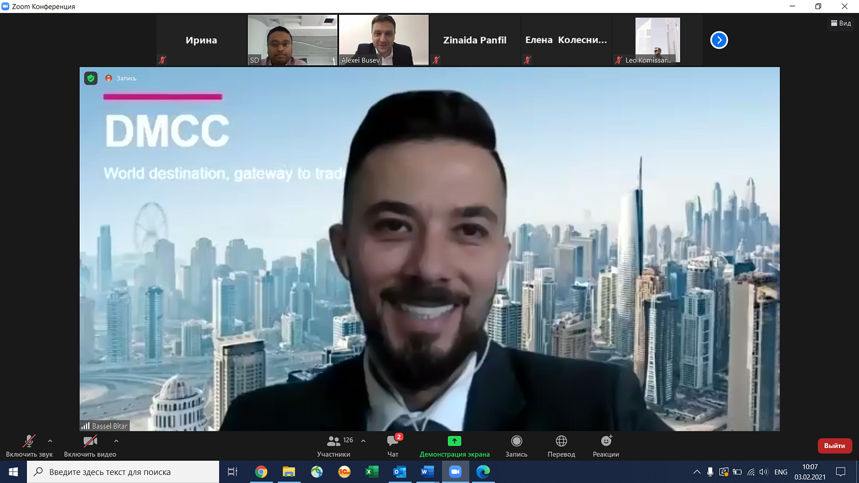The height and width of the screenshot is (483, 859).
Task: Launch the 1C application from taskbar
Action: coord(344,472)
